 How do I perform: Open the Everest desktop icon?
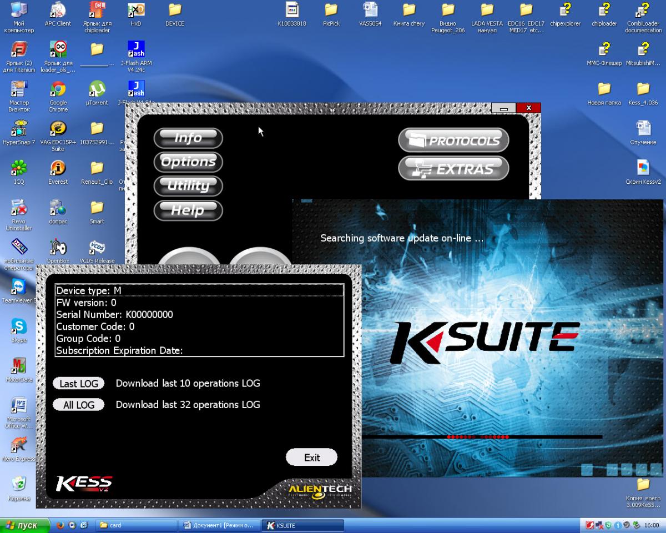pos(58,172)
